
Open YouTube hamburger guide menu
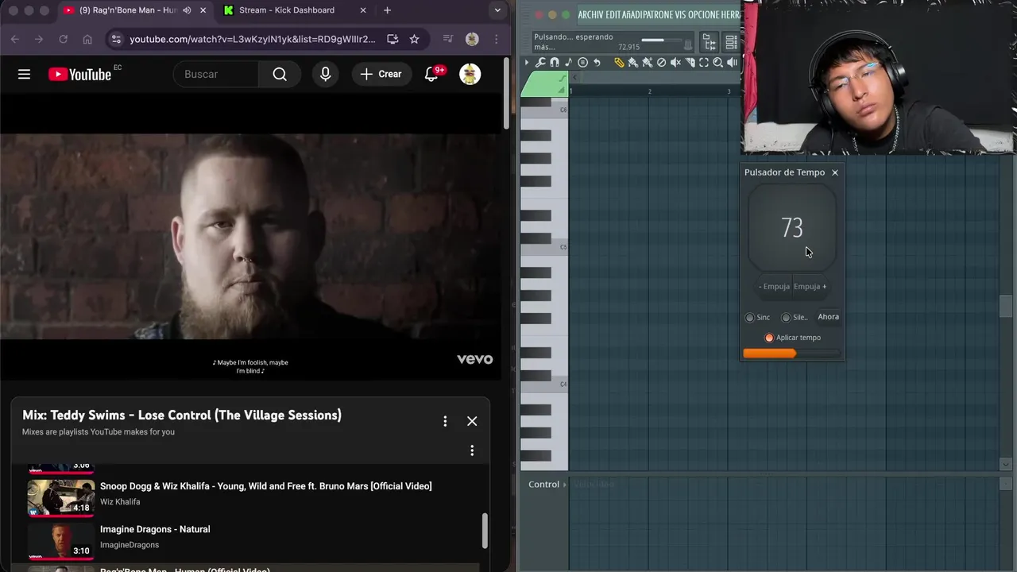pyautogui.click(x=24, y=74)
